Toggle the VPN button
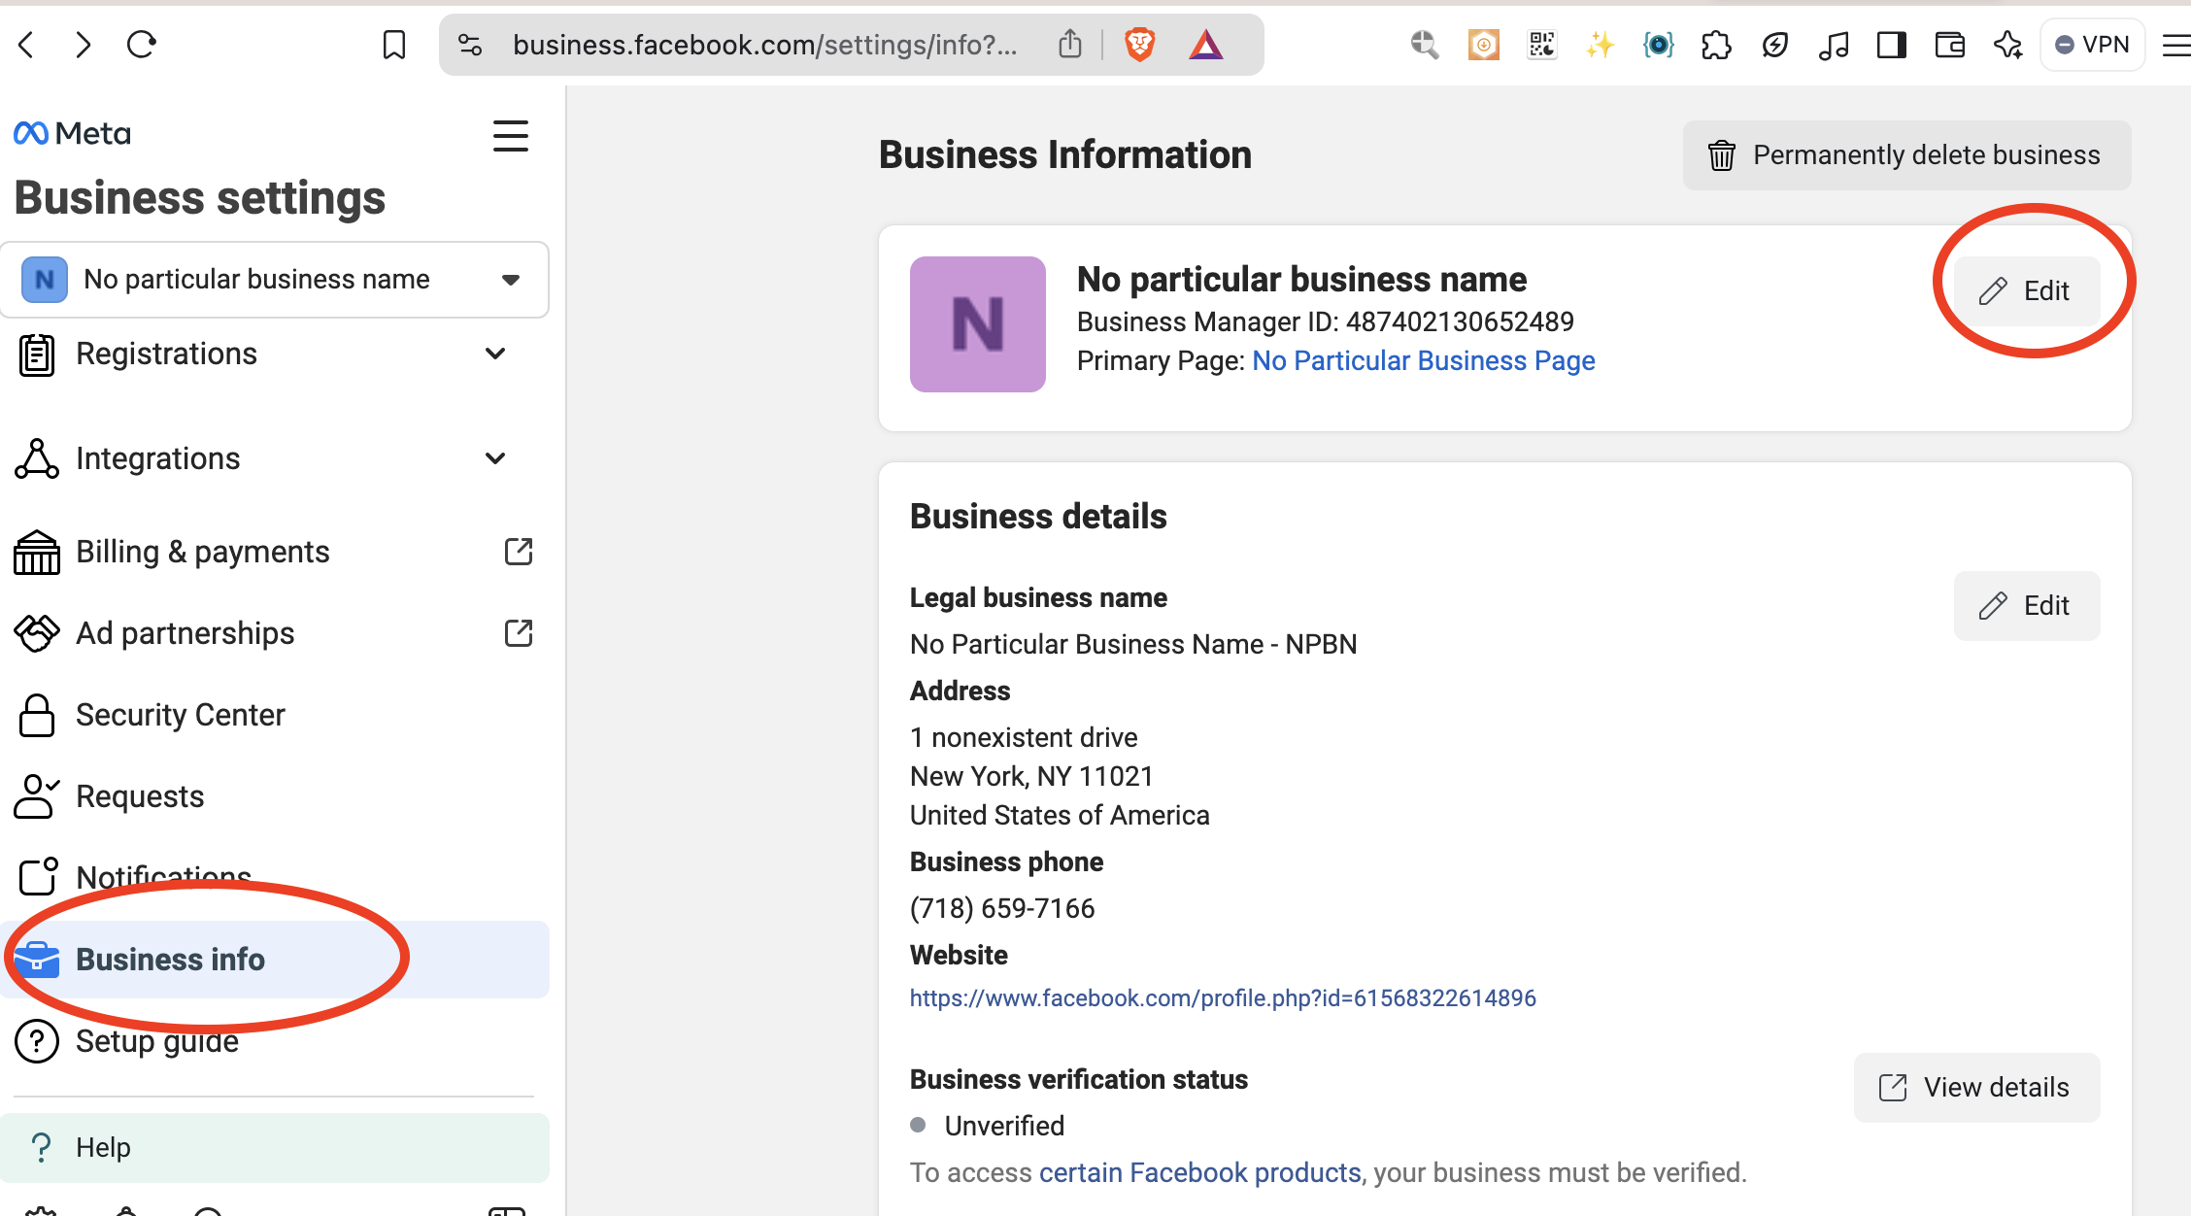This screenshot has height=1216, width=2191. point(2092,45)
